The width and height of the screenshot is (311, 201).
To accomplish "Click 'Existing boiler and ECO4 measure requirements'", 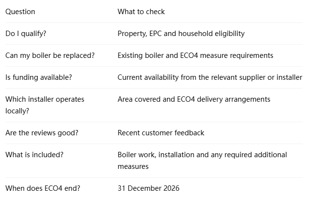I will [x=195, y=55].
